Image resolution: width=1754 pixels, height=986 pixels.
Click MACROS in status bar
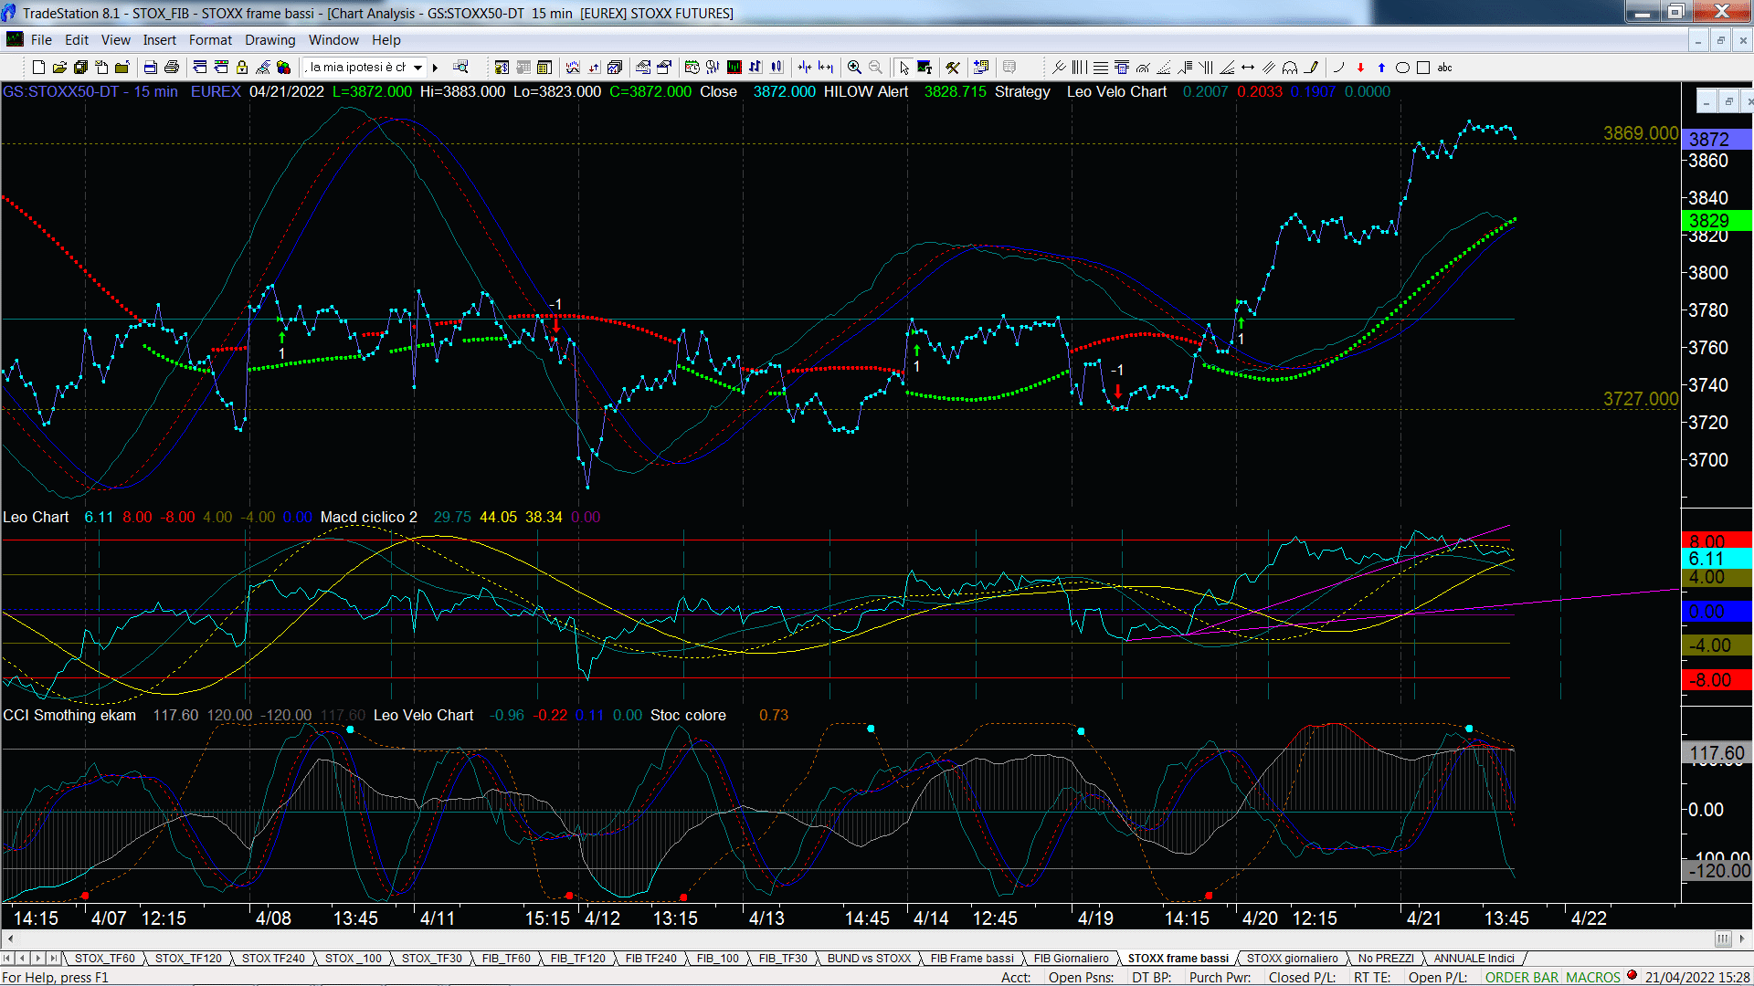[1593, 977]
